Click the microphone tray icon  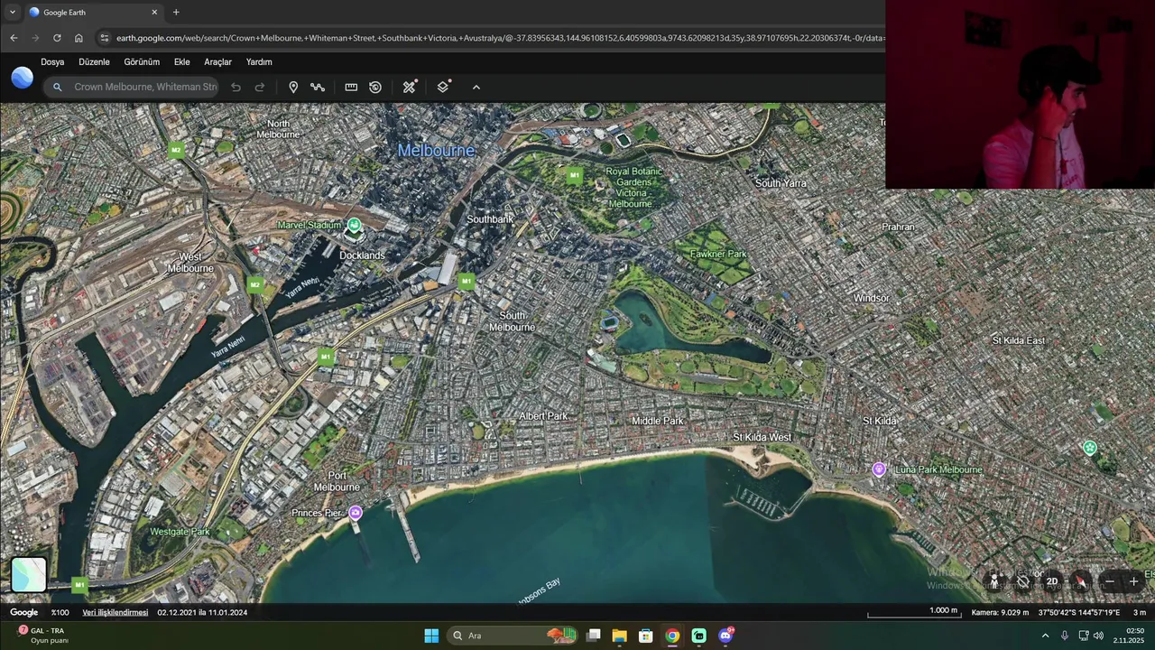(x=1065, y=636)
